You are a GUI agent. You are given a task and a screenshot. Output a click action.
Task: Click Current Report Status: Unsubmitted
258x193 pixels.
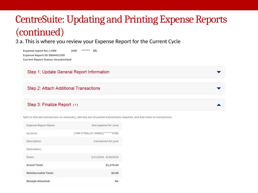click(47, 60)
